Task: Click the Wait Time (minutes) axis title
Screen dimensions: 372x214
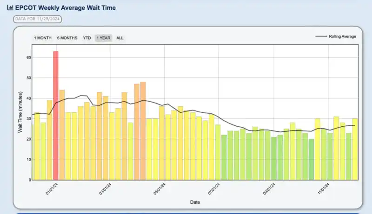Action: point(20,112)
